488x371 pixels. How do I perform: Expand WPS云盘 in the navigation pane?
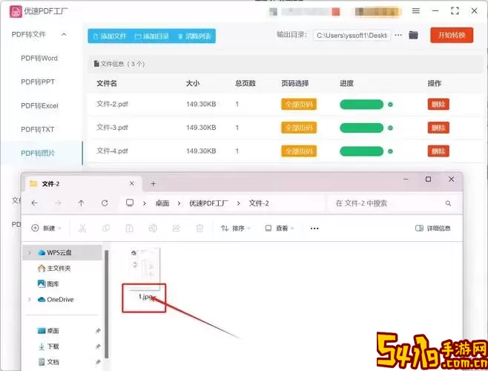pos(30,252)
